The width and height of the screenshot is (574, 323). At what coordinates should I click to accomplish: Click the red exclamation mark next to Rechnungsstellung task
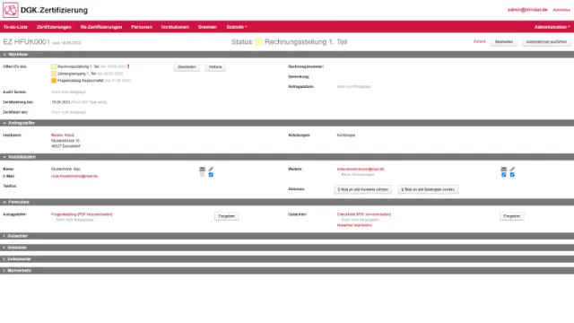pyautogui.click(x=128, y=66)
